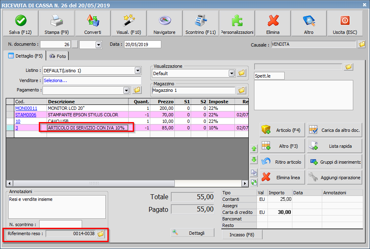Open Gruppi di inserimento

334,162
